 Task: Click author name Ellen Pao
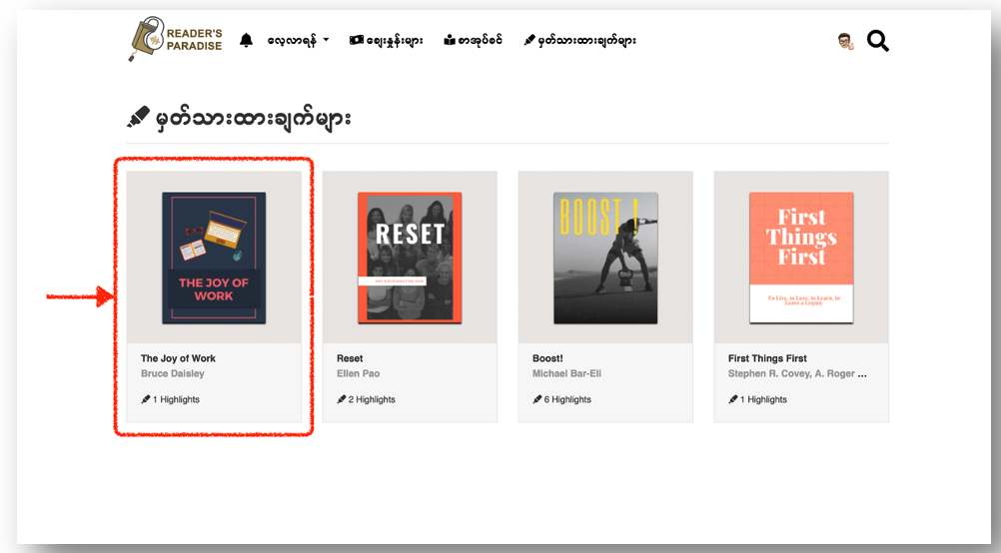358,373
